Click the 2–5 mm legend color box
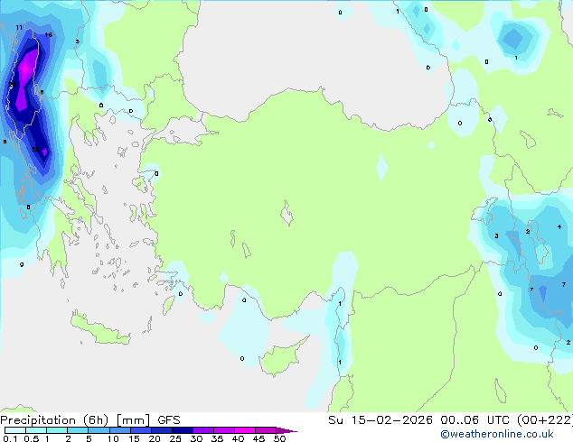 point(78,430)
